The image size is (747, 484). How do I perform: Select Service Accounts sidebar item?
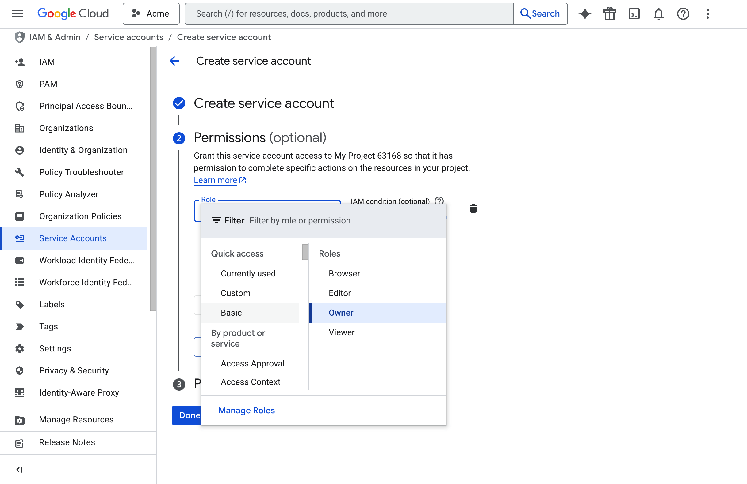click(x=74, y=238)
